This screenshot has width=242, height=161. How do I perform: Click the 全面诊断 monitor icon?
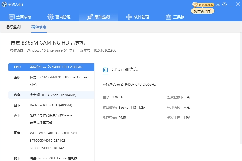[12, 17]
